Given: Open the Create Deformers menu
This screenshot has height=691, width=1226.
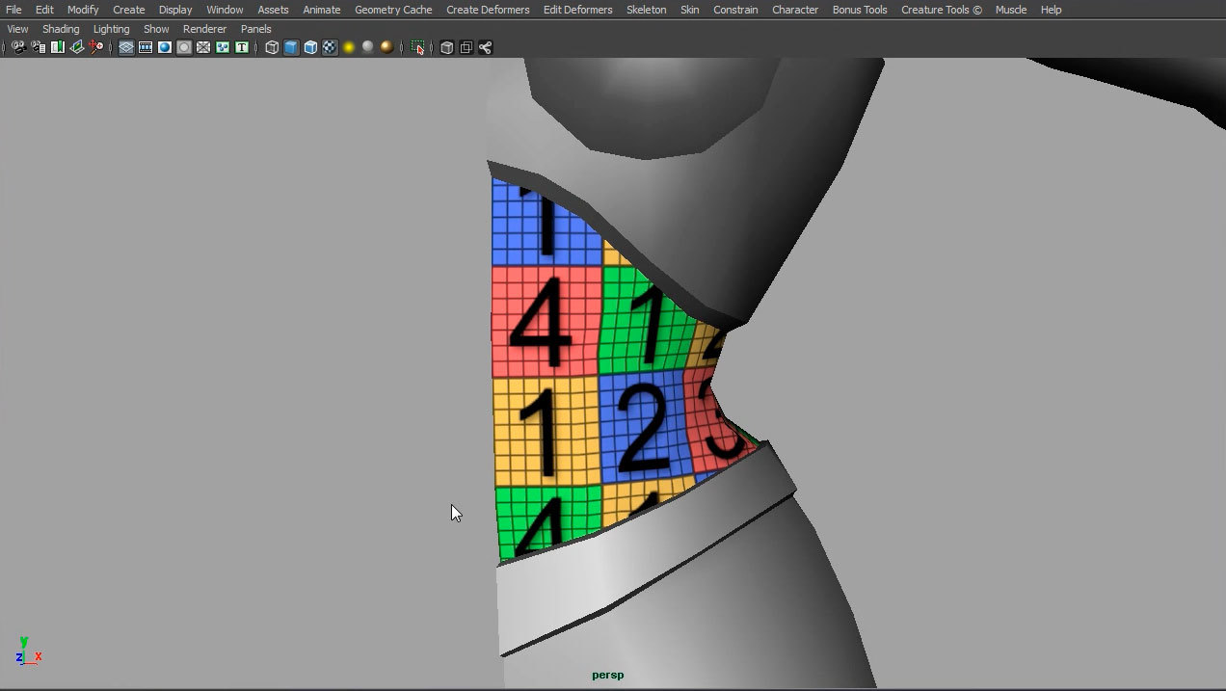Looking at the screenshot, I should [x=488, y=10].
